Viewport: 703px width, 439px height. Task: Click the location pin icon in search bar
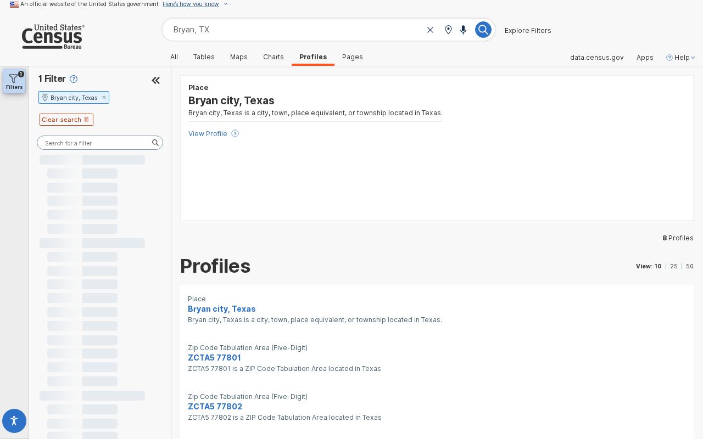(x=448, y=30)
